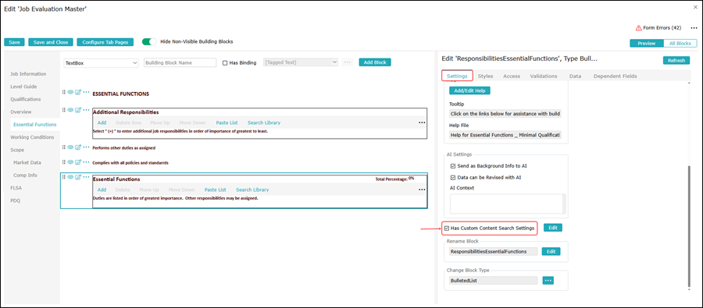Click Add/Edit Help button
The image size is (703, 308).
[x=470, y=90]
